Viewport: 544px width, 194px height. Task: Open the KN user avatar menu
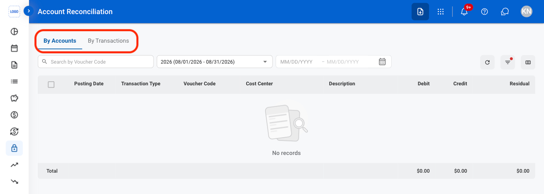coord(526,11)
